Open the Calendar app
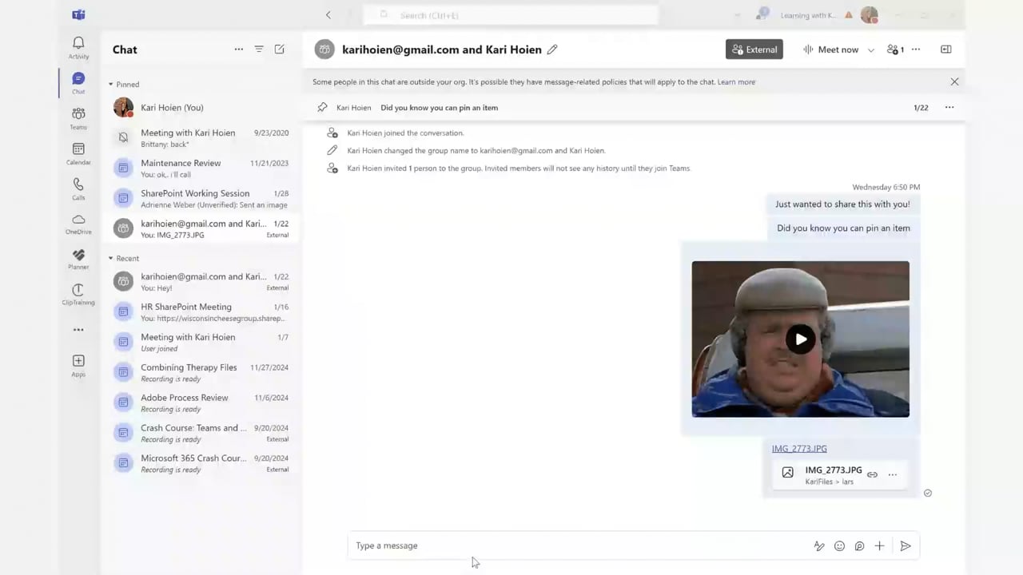 (x=78, y=153)
